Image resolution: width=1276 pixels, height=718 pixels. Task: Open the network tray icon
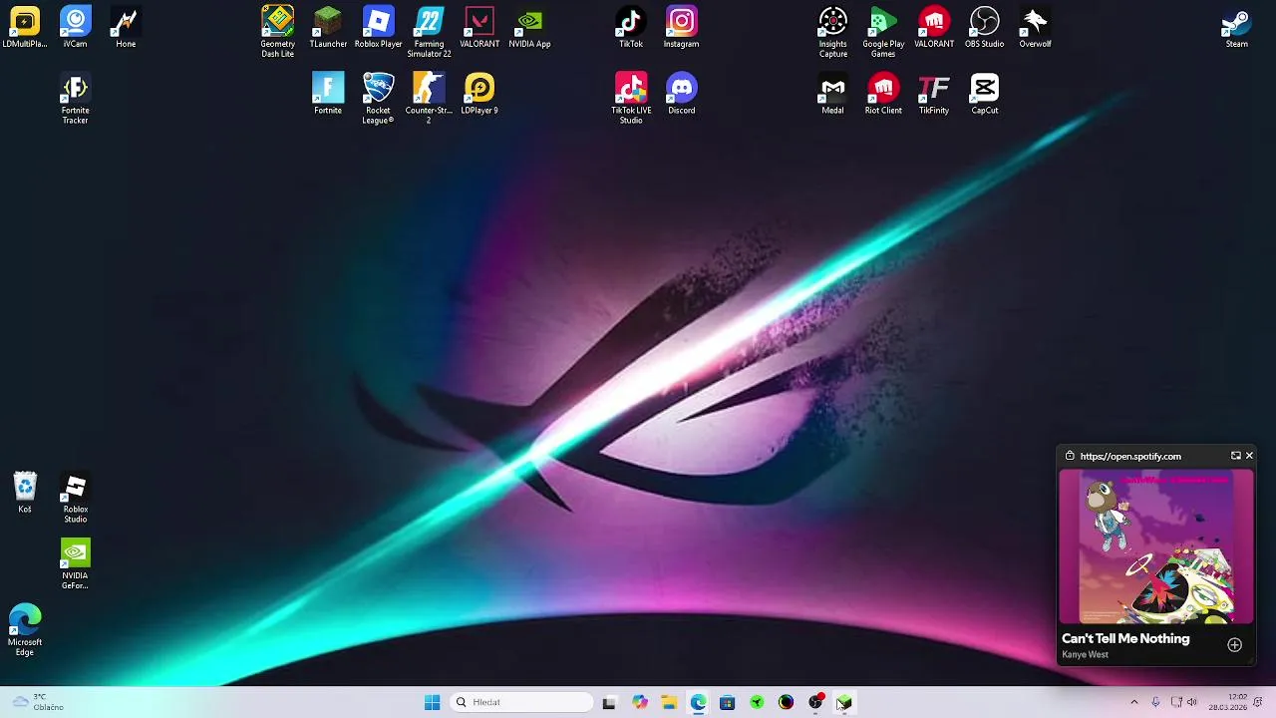(x=1176, y=702)
